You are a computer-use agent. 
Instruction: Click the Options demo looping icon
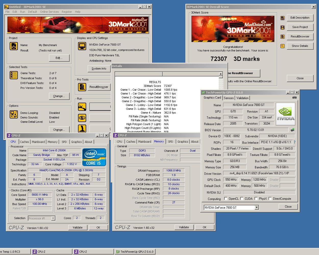(x=14, y=114)
